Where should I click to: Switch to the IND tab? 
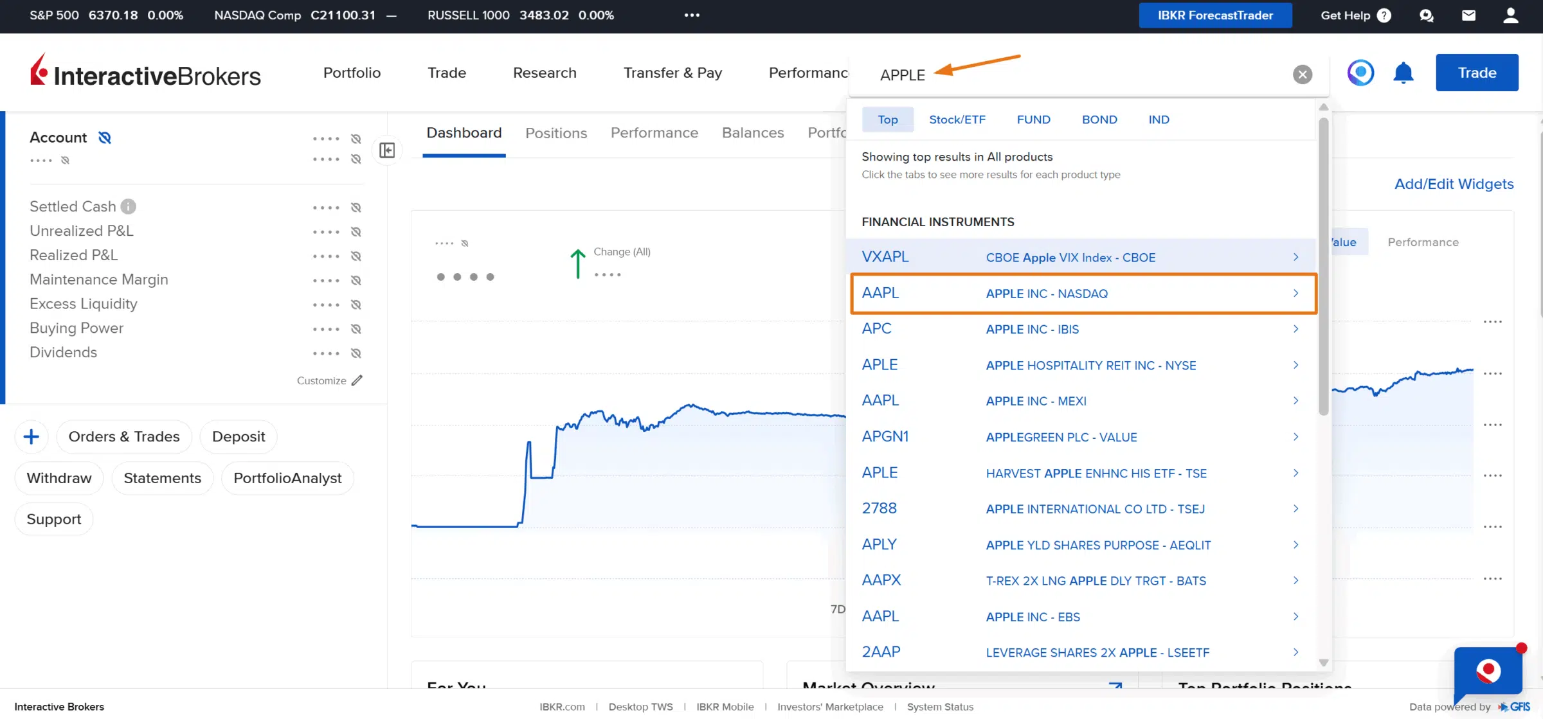(x=1159, y=120)
